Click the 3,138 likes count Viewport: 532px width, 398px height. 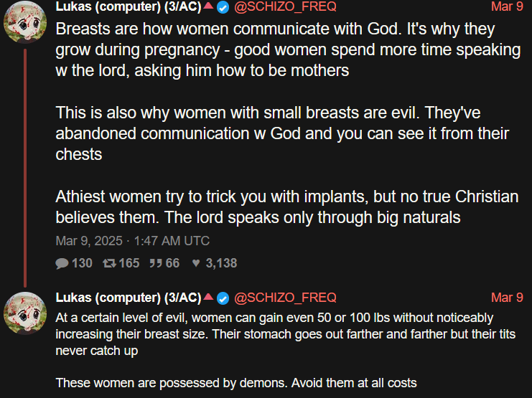point(221,263)
